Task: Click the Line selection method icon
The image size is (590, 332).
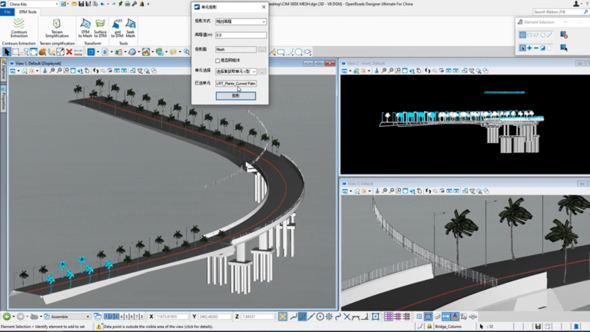Action: (550, 35)
